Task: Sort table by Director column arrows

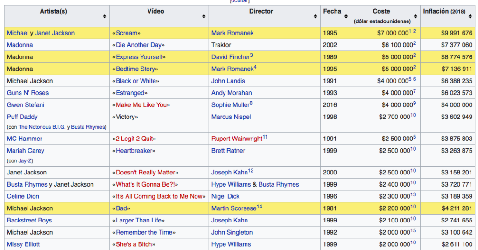Action: click(x=315, y=16)
